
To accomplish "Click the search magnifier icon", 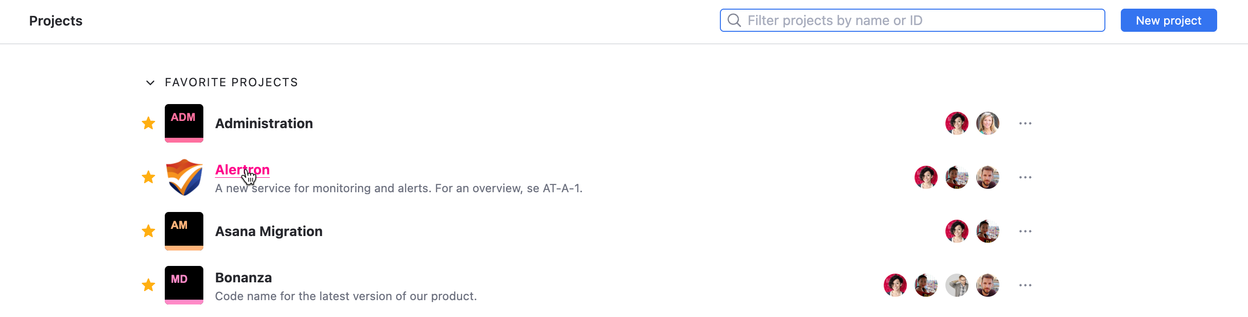I will (734, 20).
